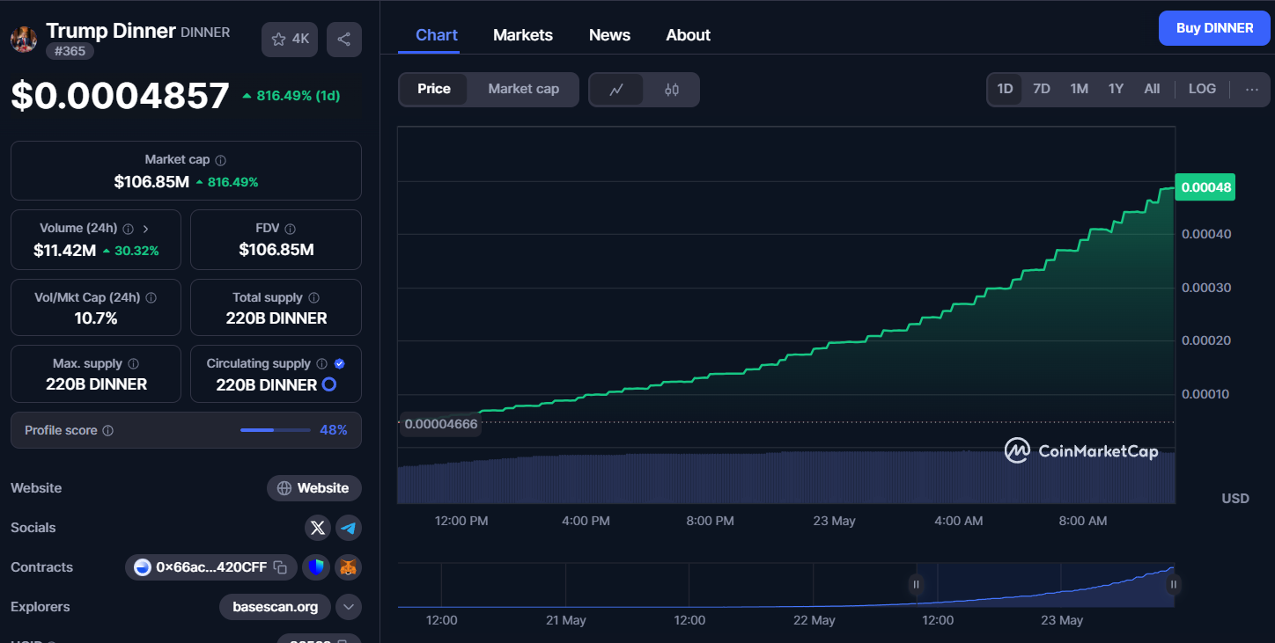The height and width of the screenshot is (643, 1275).
Task: Click the Buy DINNER button
Action: coord(1214,28)
